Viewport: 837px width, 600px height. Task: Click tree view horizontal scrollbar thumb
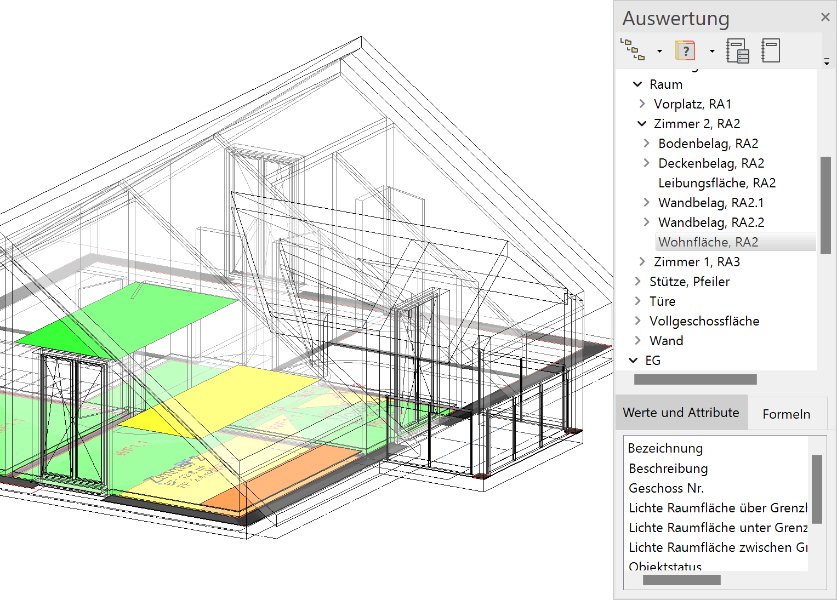(x=696, y=379)
